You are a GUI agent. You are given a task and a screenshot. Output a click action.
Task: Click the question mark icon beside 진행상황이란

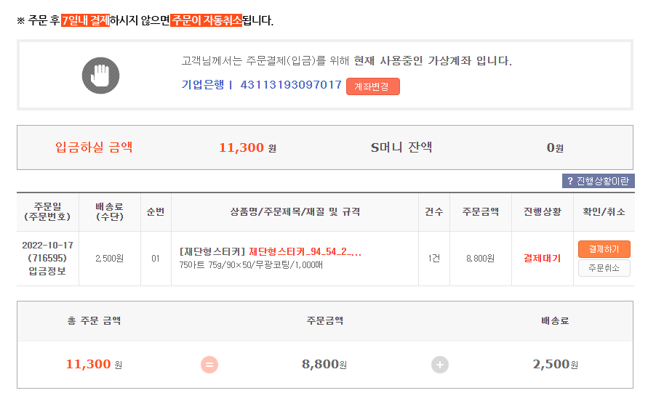click(570, 181)
